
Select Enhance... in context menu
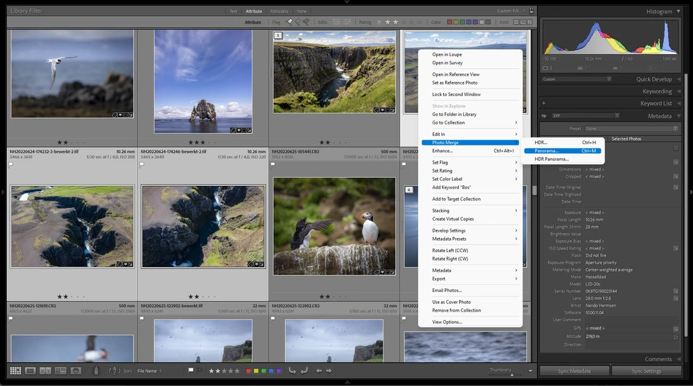[470, 151]
